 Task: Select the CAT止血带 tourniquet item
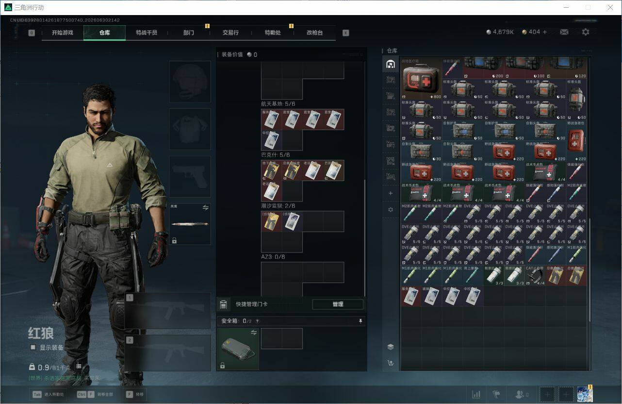tap(535, 275)
